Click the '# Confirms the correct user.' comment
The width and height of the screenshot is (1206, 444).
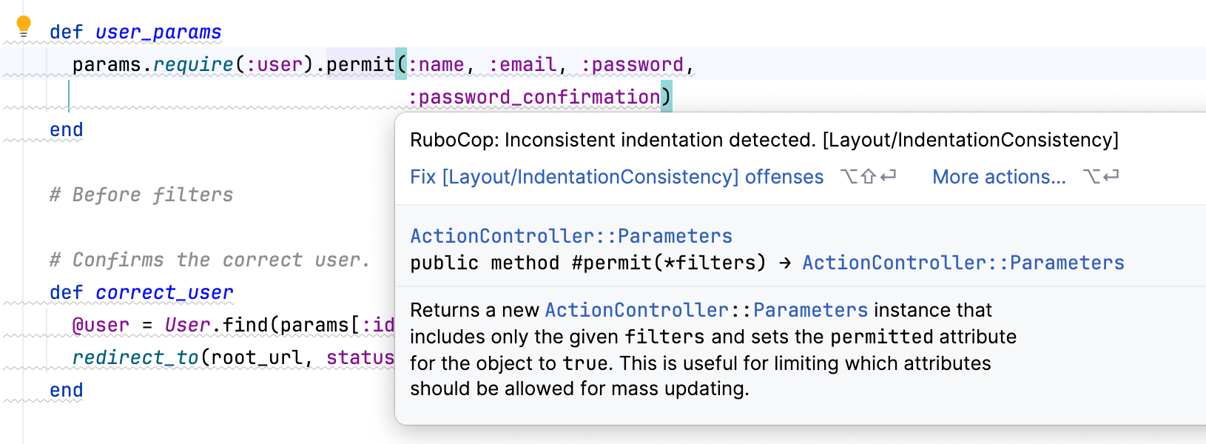pos(209,260)
